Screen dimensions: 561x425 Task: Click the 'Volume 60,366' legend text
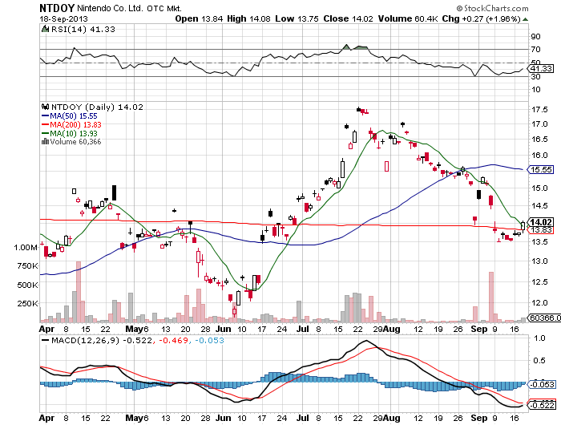pyautogui.click(x=75, y=142)
